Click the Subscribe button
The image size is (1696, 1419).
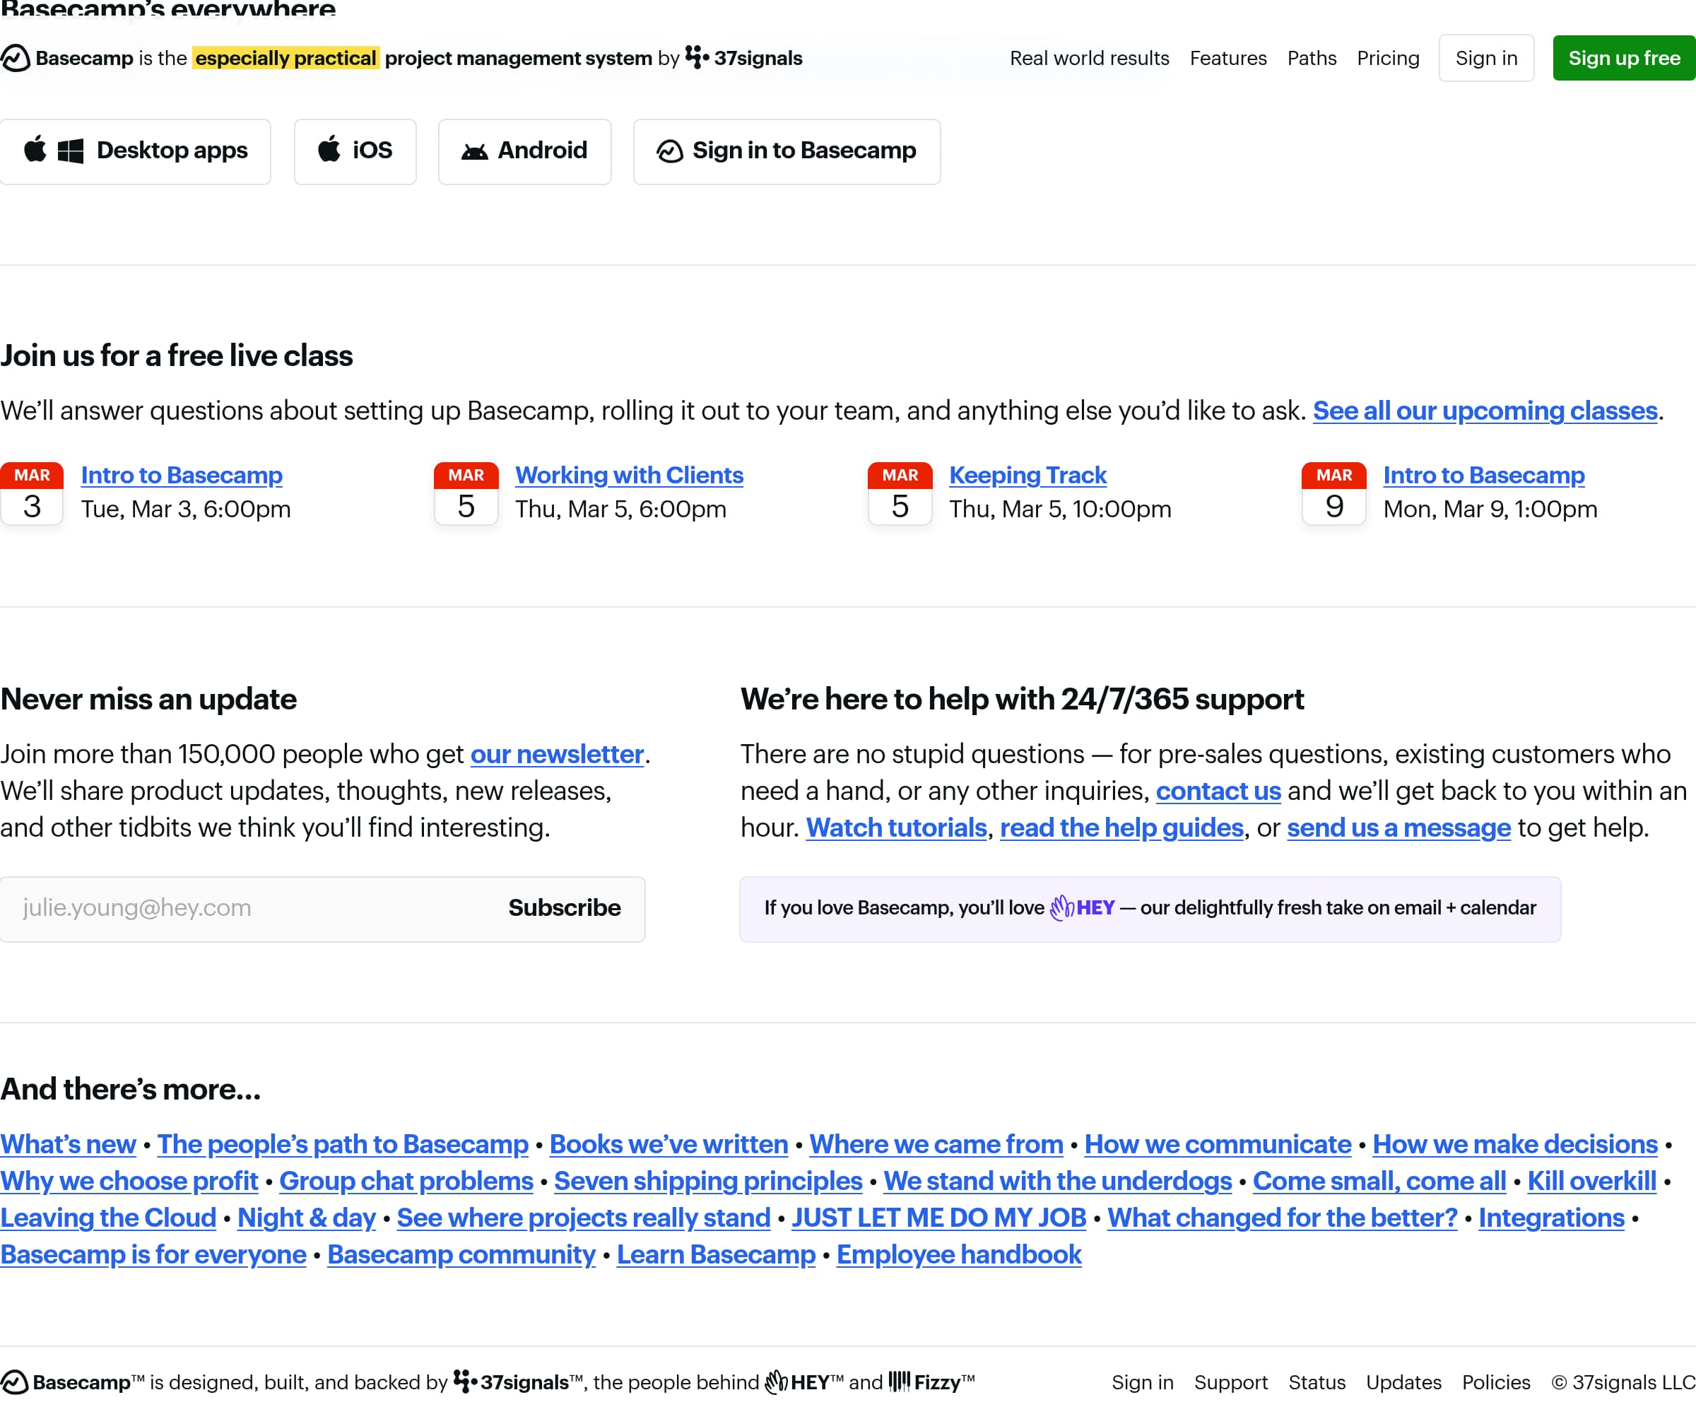pyautogui.click(x=564, y=908)
